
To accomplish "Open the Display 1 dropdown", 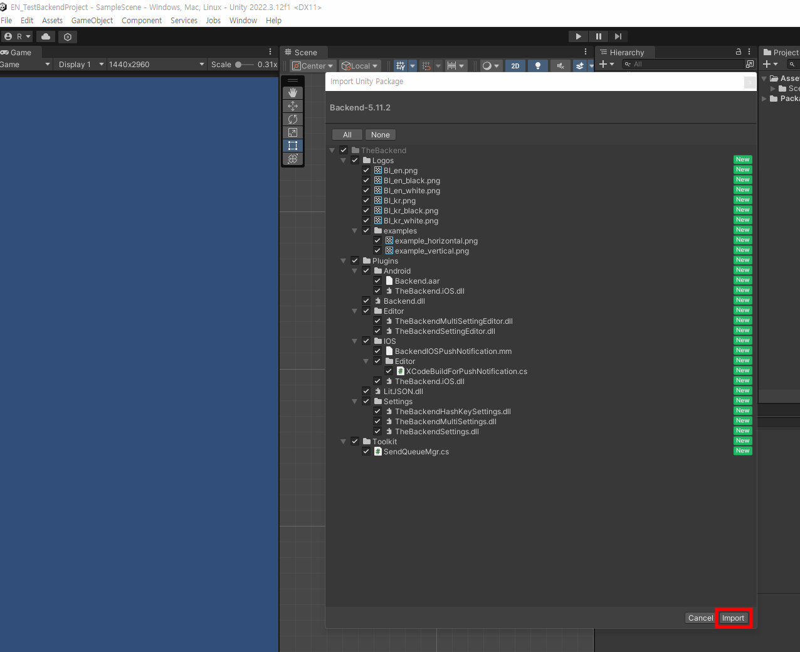I will pyautogui.click(x=80, y=64).
